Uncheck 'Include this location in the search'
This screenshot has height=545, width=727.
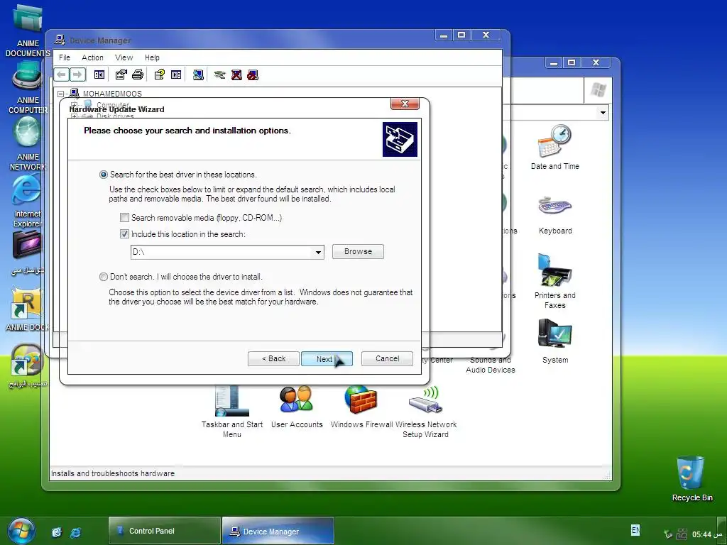pos(124,234)
